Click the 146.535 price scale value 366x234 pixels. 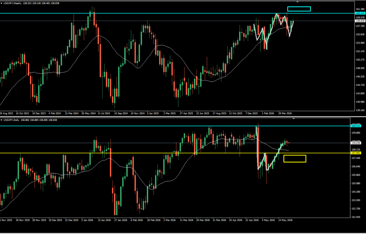coord(360,77)
